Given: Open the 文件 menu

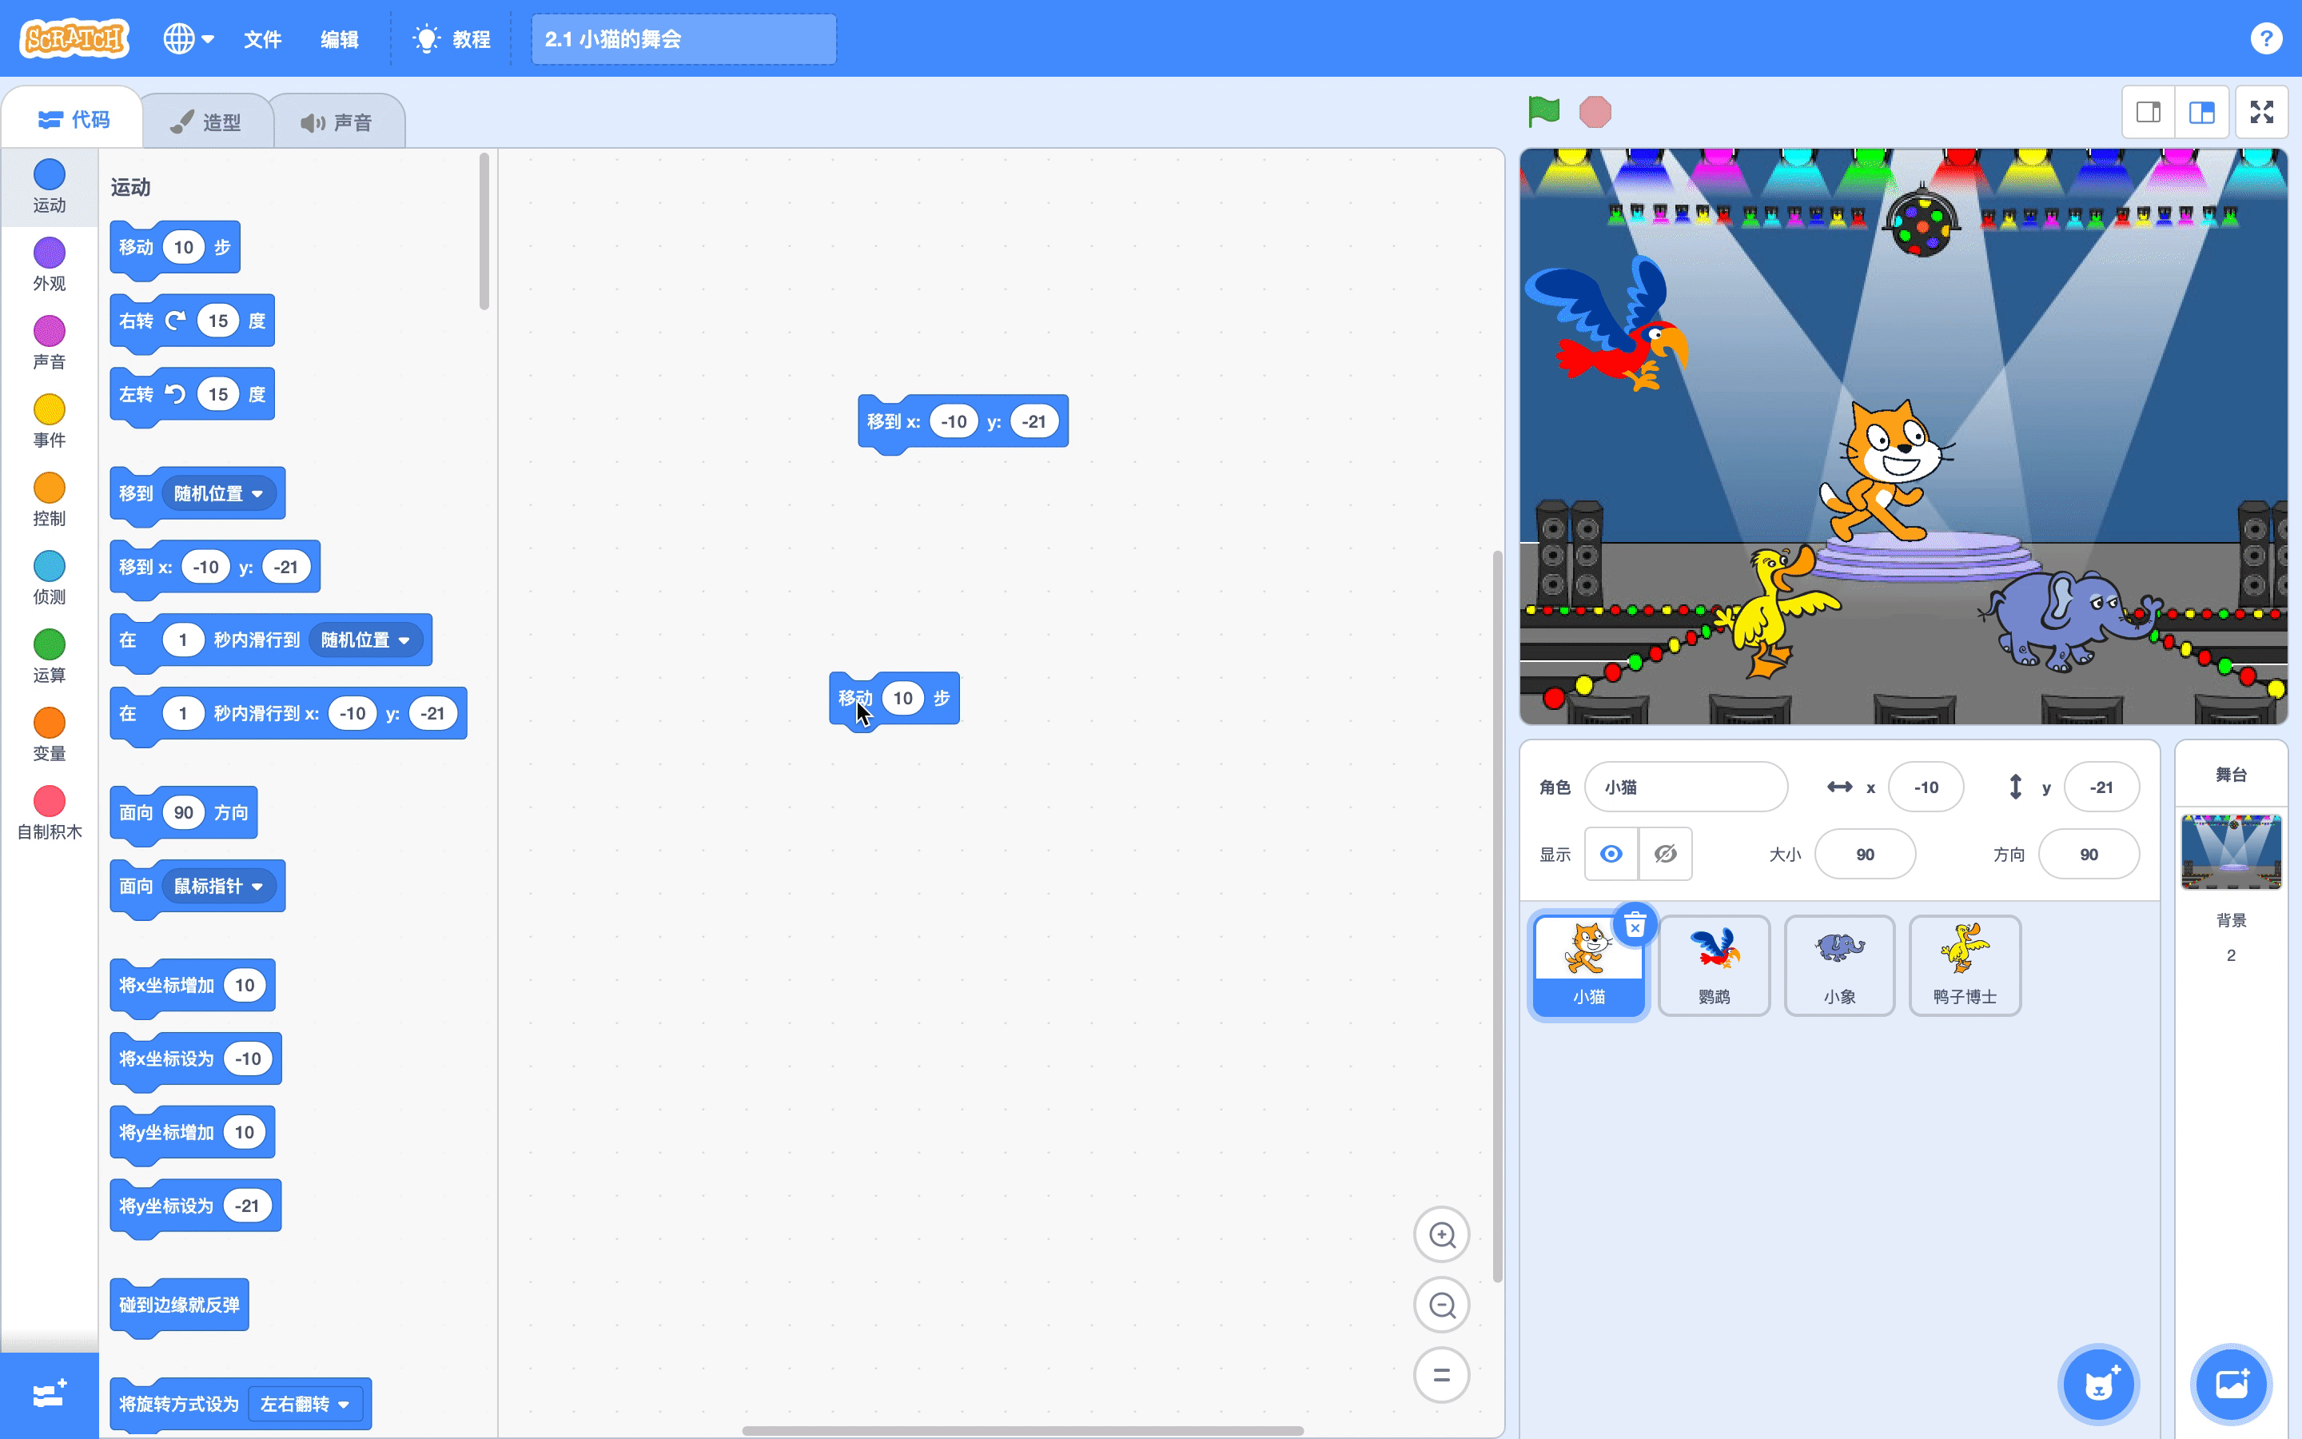Looking at the screenshot, I should click(x=261, y=39).
